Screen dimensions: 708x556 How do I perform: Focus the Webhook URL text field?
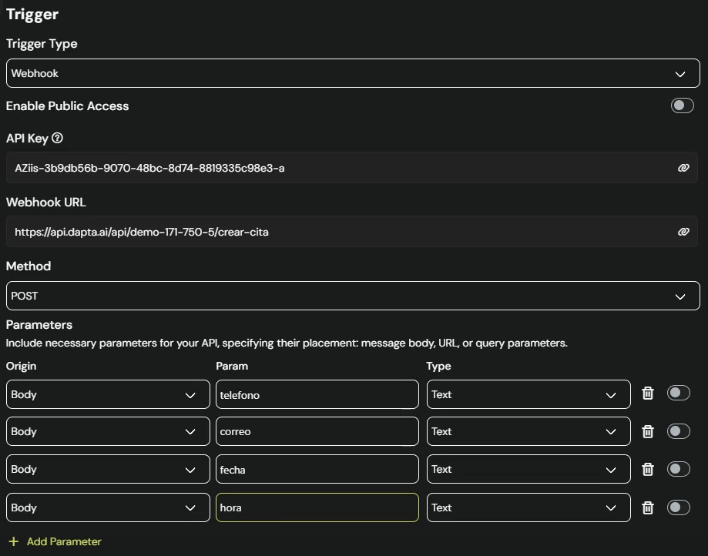pyautogui.click(x=339, y=232)
